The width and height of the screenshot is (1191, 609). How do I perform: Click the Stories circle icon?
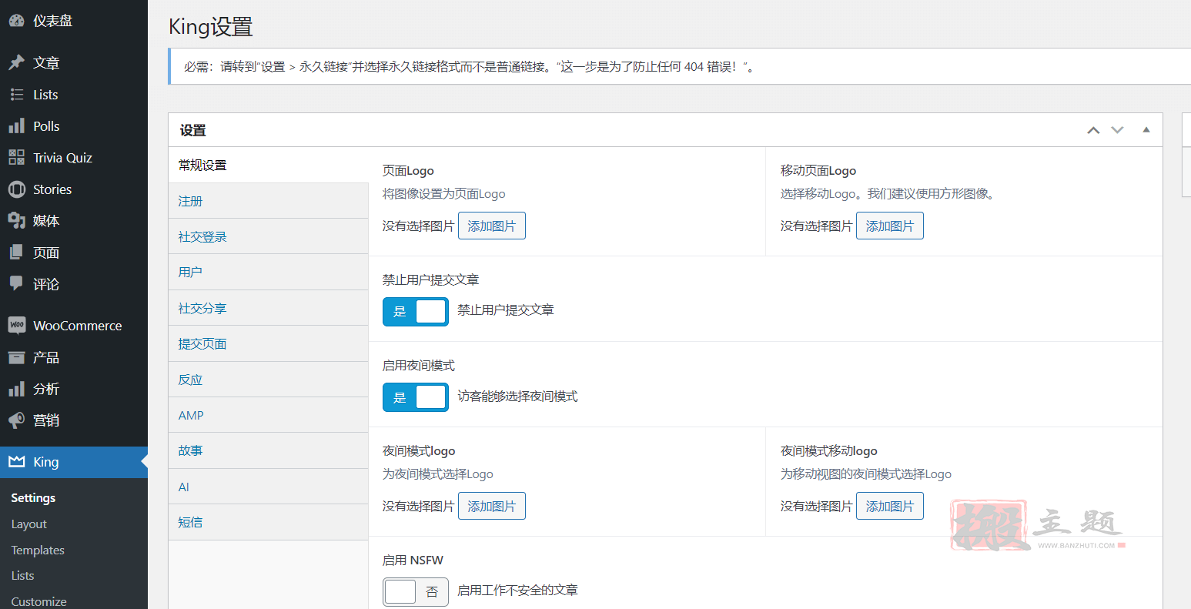coord(16,189)
